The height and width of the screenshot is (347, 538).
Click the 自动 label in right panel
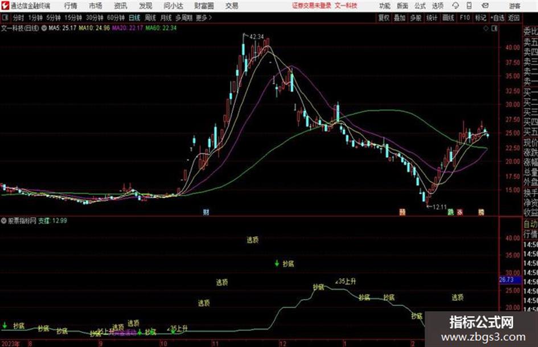[x=531, y=224]
